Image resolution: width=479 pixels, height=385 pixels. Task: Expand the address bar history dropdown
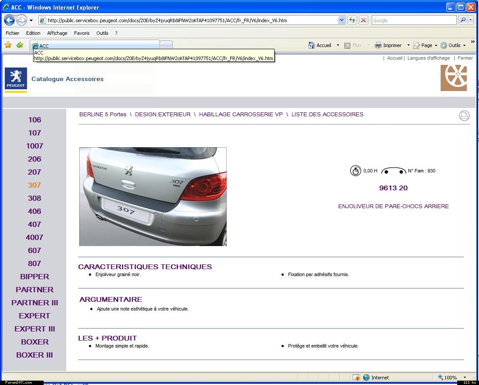click(x=342, y=20)
